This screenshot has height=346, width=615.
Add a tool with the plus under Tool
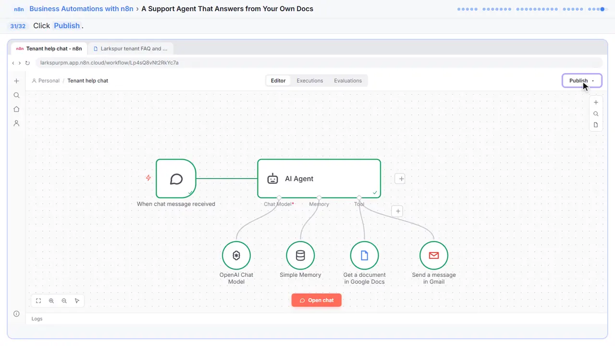pos(397,211)
